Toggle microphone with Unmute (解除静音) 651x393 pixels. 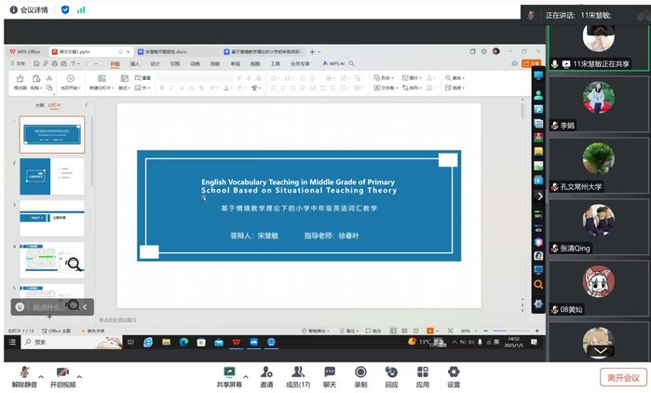[x=23, y=374]
